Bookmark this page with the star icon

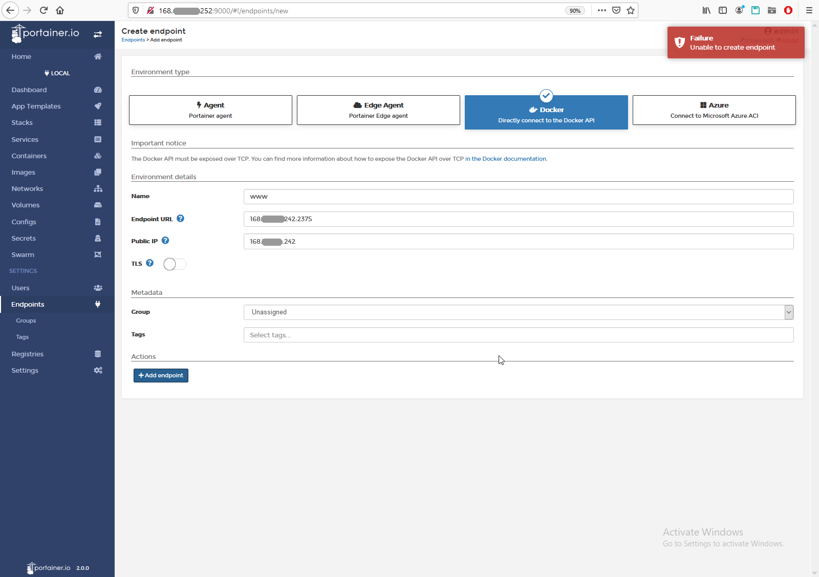coord(631,10)
